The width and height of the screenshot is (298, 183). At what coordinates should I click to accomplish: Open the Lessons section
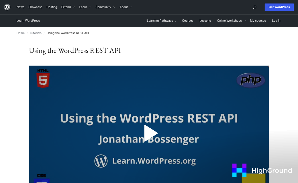205,21
